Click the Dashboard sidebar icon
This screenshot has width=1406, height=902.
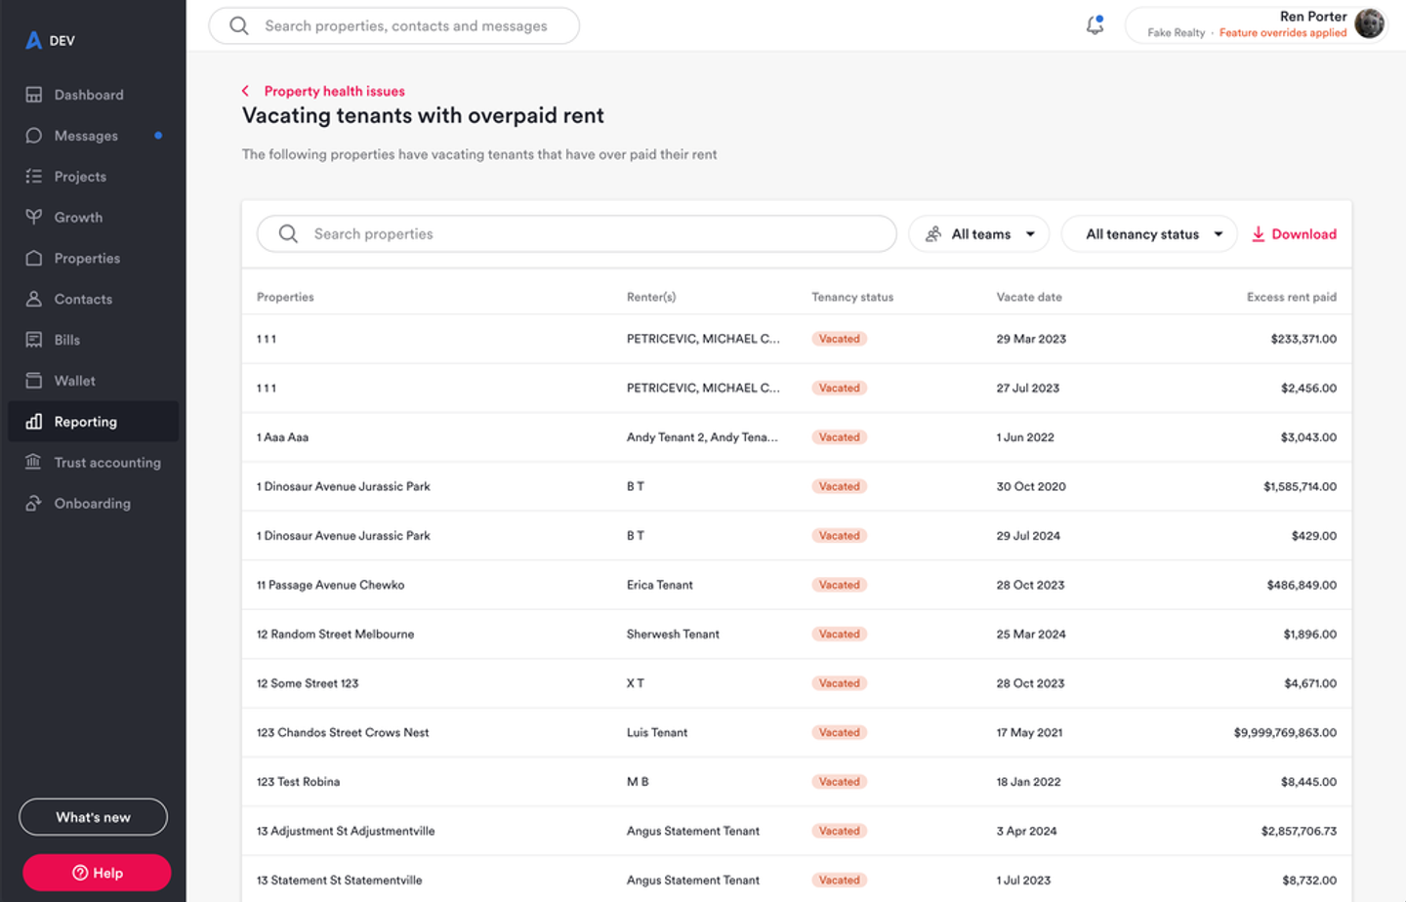[34, 95]
